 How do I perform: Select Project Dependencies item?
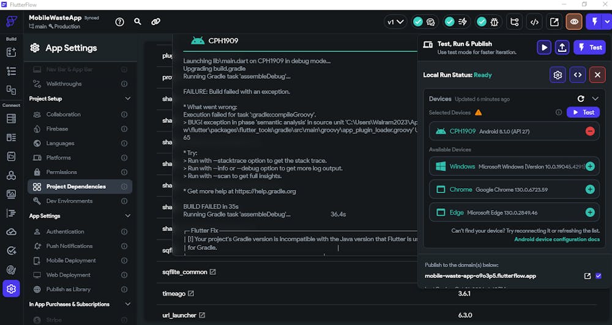(80, 187)
